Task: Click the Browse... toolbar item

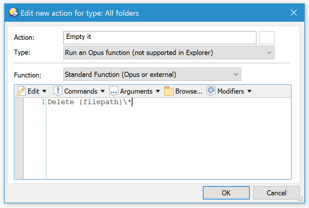Action: (x=183, y=91)
